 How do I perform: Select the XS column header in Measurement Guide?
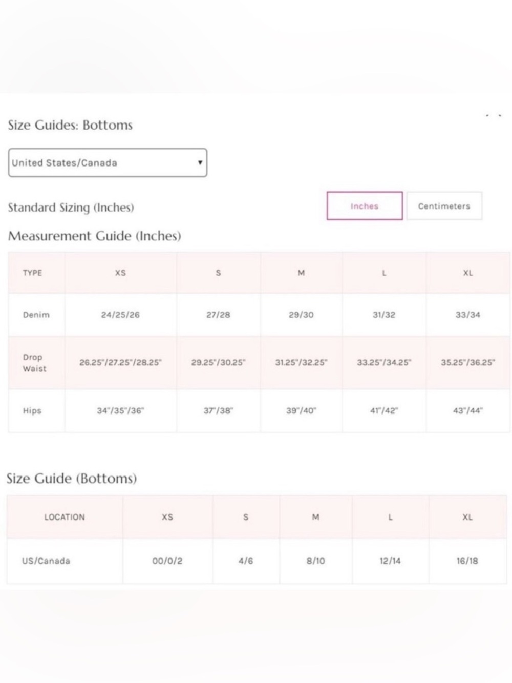click(120, 273)
